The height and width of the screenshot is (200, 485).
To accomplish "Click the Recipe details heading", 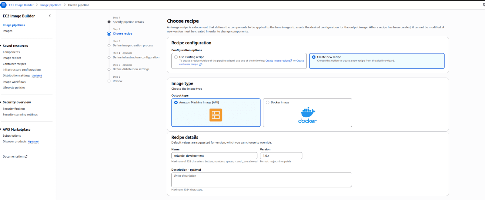I will 185,137.
